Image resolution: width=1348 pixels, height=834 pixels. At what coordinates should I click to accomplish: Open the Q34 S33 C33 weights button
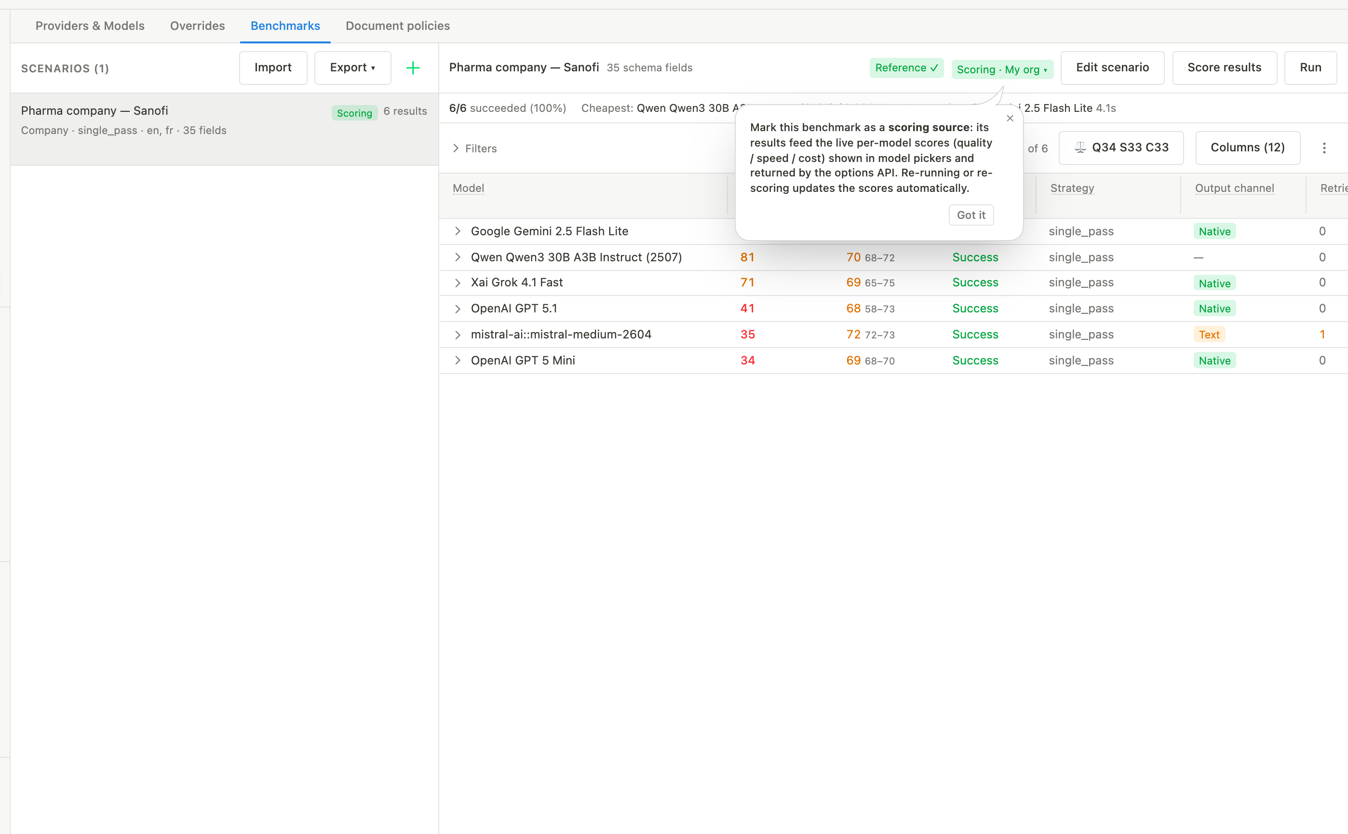tap(1121, 148)
